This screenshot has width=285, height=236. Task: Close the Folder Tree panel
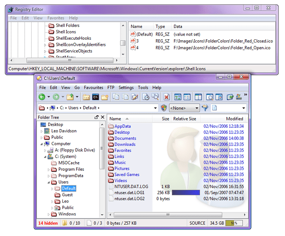[103, 117]
